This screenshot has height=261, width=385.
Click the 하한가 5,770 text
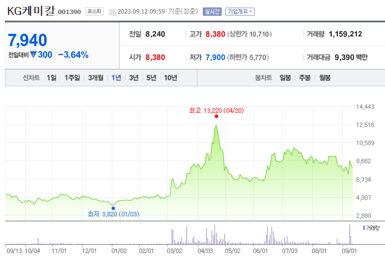click(x=248, y=57)
